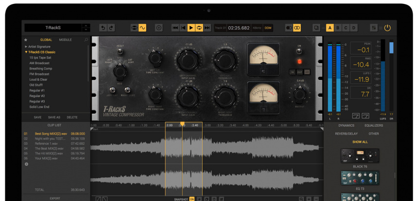Switch to MODULE presets tab
Viewport: 418px width, 201px height.
coord(65,40)
